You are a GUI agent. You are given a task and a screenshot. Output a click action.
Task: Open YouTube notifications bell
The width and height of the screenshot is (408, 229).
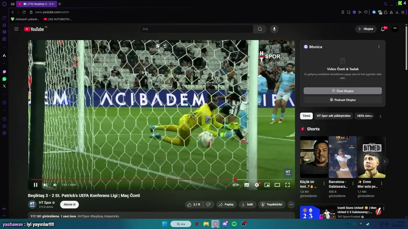(x=383, y=29)
